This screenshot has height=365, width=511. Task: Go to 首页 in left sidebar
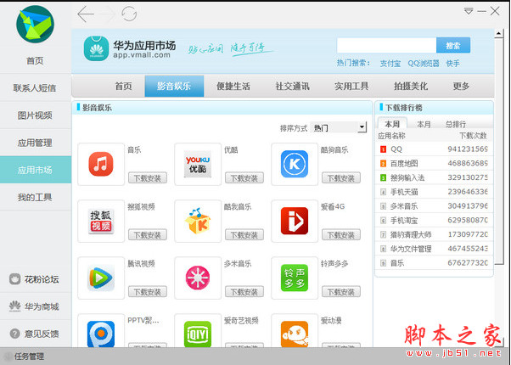(35, 60)
